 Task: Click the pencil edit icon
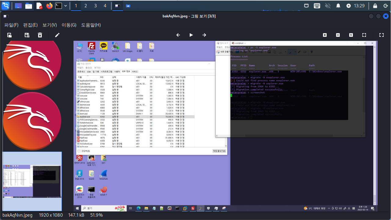click(x=57, y=35)
